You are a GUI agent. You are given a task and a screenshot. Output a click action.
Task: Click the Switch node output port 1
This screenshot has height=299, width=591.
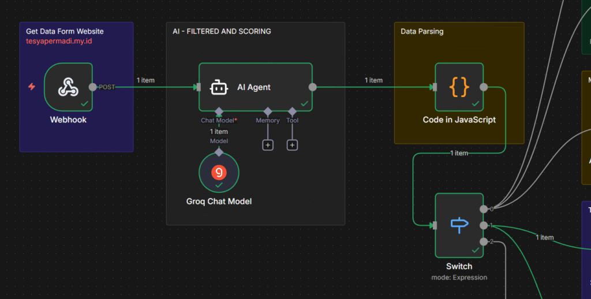(483, 225)
